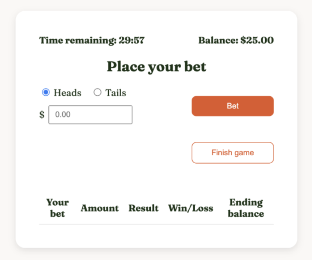Click the $25.00 balance amount
The height and width of the screenshot is (260, 312).
[257, 40]
